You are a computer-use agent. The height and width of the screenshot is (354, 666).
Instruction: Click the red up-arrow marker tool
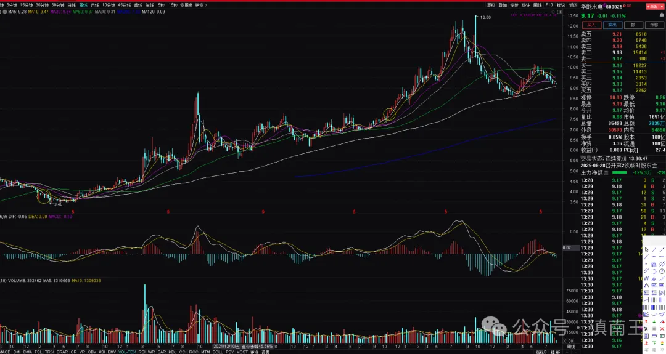click(x=646, y=322)
